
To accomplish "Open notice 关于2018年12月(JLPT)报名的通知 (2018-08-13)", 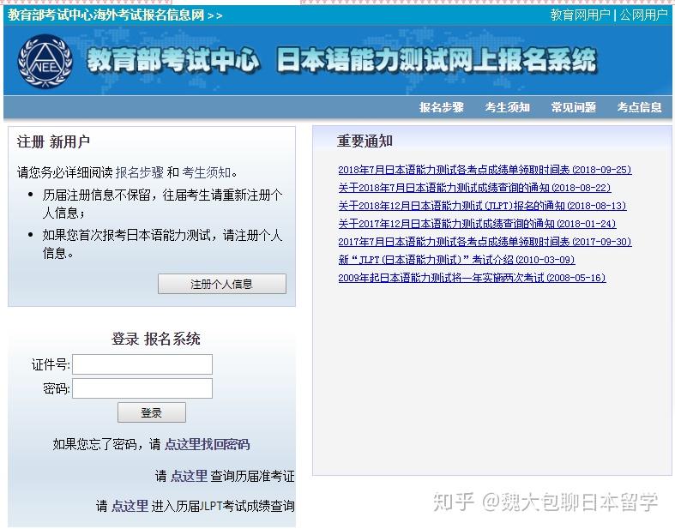I will click(x=482, y=206).
